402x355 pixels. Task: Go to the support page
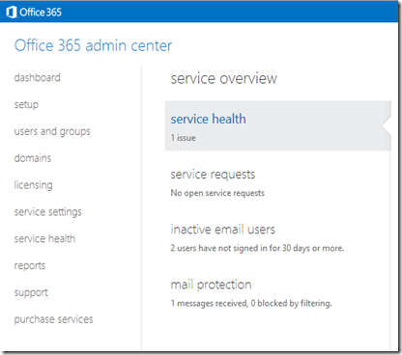[x=31, y=292]
